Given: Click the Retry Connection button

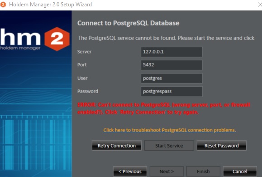Looking at the screenshot, I should (x=117, y=146).
